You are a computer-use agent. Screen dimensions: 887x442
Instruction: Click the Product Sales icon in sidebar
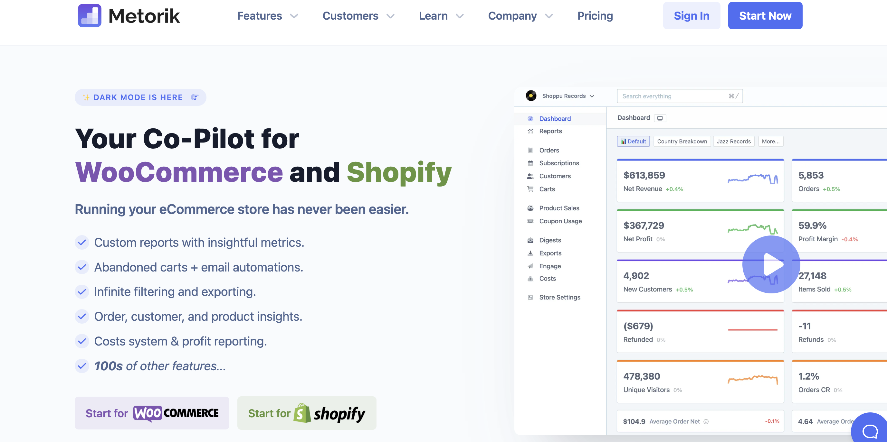530,208
